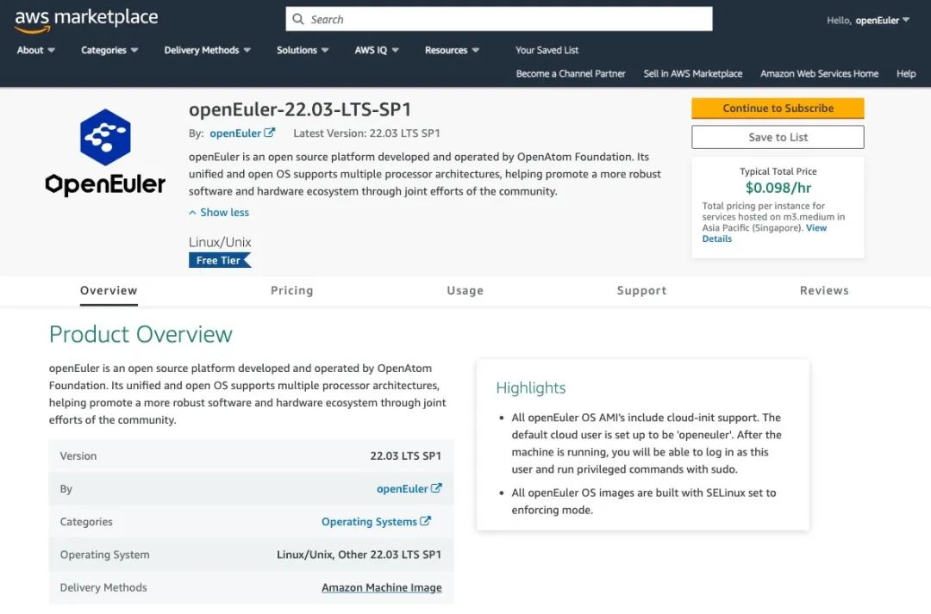Switch to the Pricing tab

click(x=291, y=290)
